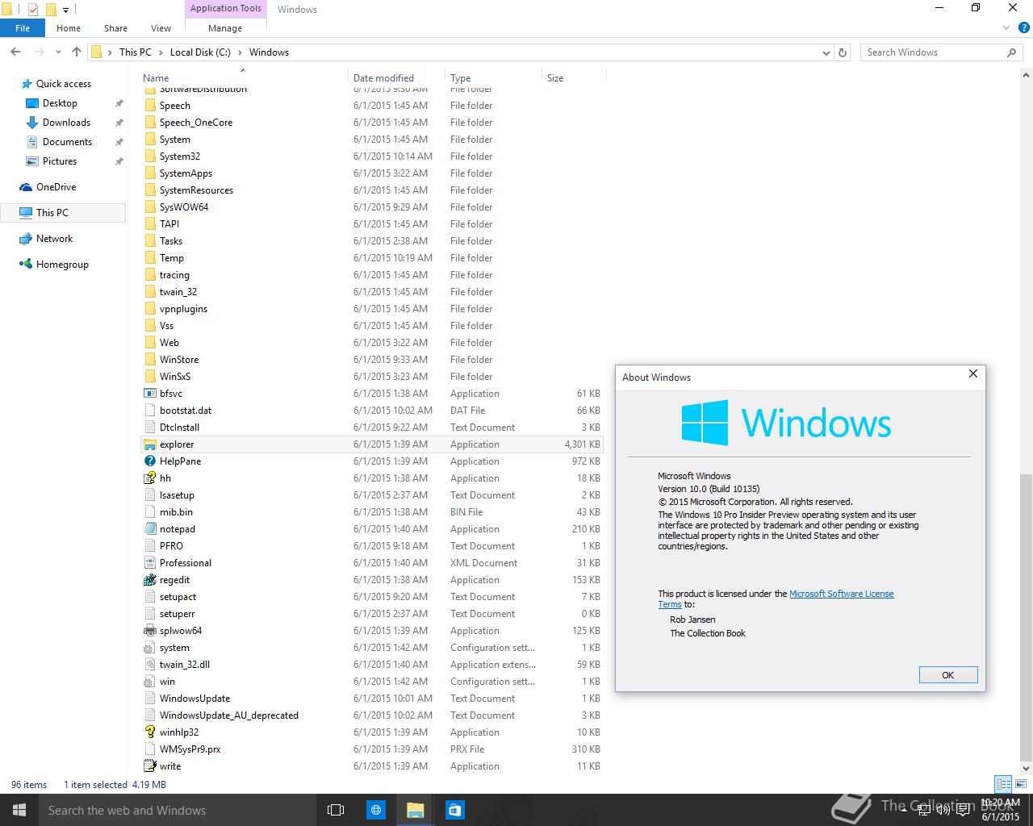
Task: Click the System32 folder icon
Action: click(x=149, y=156)
